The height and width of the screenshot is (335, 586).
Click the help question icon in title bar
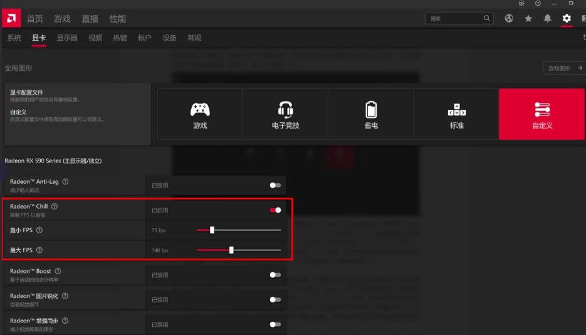point(538,3)
